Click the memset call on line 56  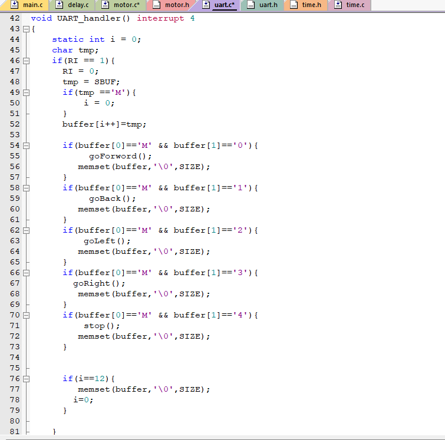[144, 167]
